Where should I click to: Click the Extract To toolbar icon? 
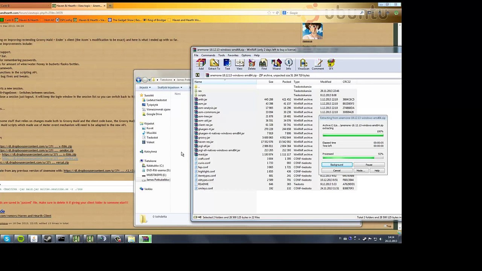[214, 65]
